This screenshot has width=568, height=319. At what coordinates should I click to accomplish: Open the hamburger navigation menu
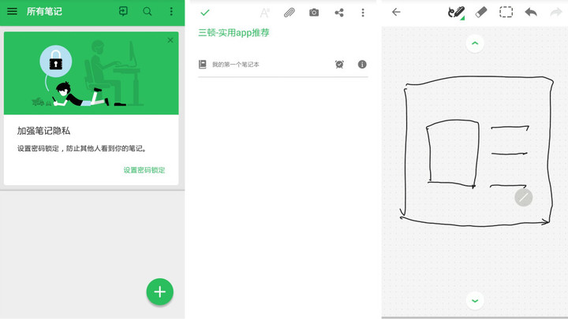point(12,11)
